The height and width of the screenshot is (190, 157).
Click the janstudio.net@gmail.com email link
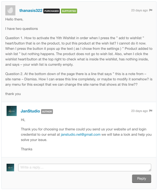(x=81, y=135)
